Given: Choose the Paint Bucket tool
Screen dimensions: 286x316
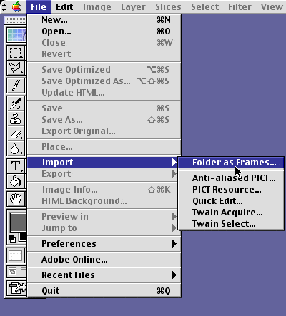Looking at the screenshot, I should pos(16,180).
